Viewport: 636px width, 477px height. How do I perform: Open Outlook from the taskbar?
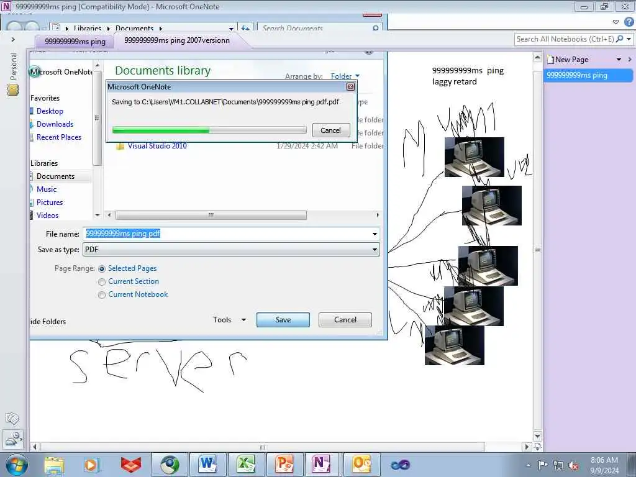point(361,465)
